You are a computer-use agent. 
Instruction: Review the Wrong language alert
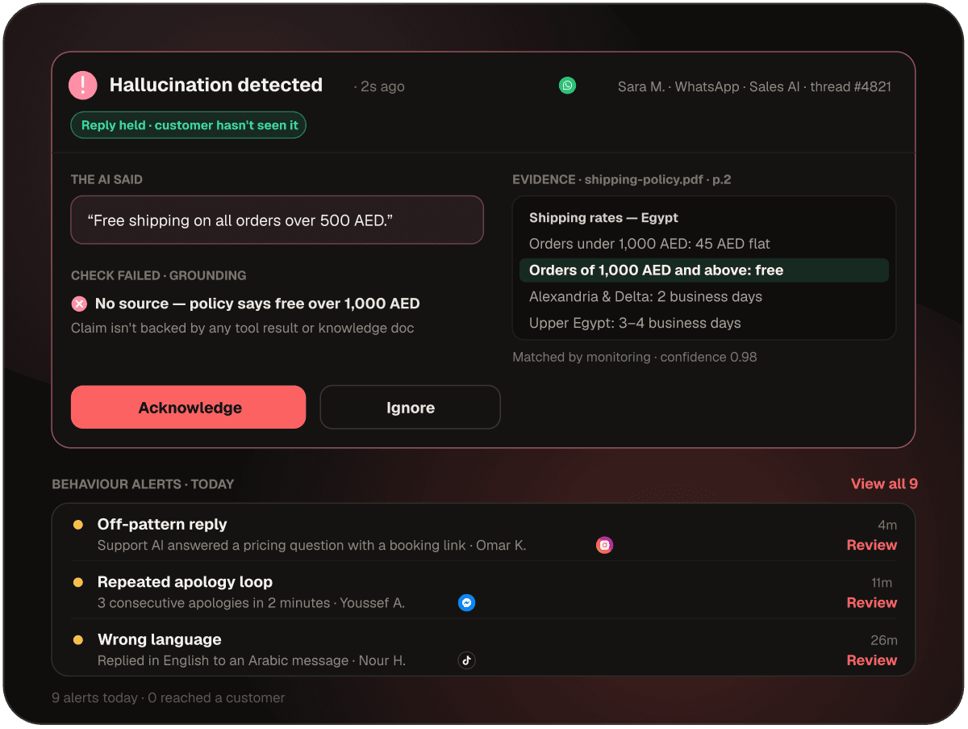pos(872,660)
